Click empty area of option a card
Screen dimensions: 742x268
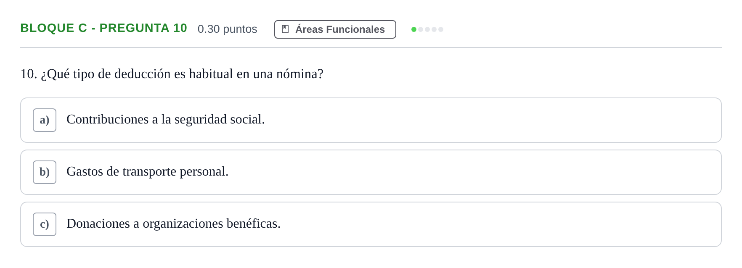click(x=492, y=120)
